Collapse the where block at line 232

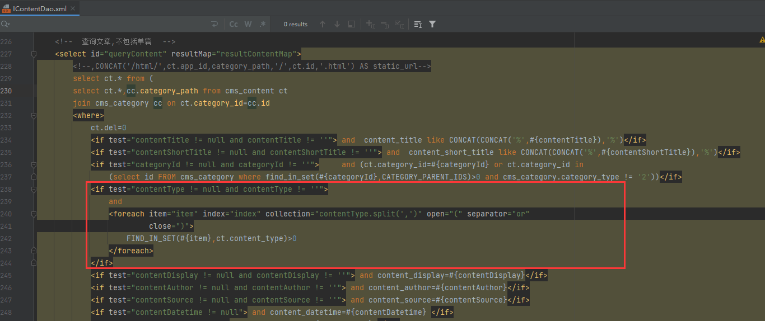(34, 116)
